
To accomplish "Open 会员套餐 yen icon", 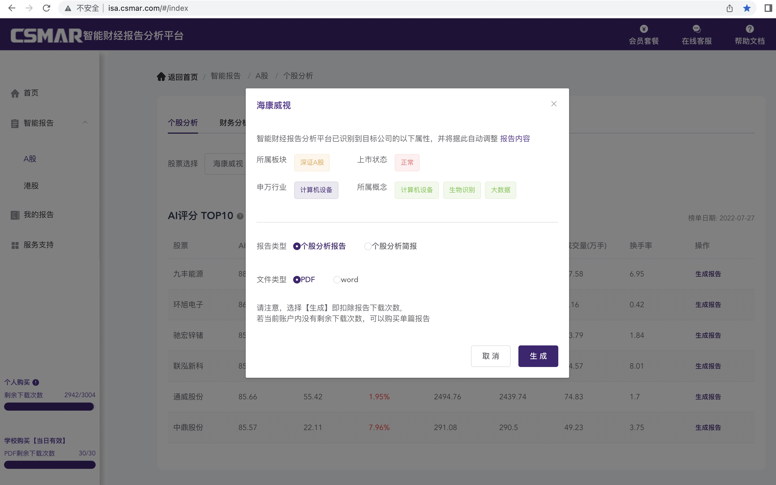I will tap(643, 29).
